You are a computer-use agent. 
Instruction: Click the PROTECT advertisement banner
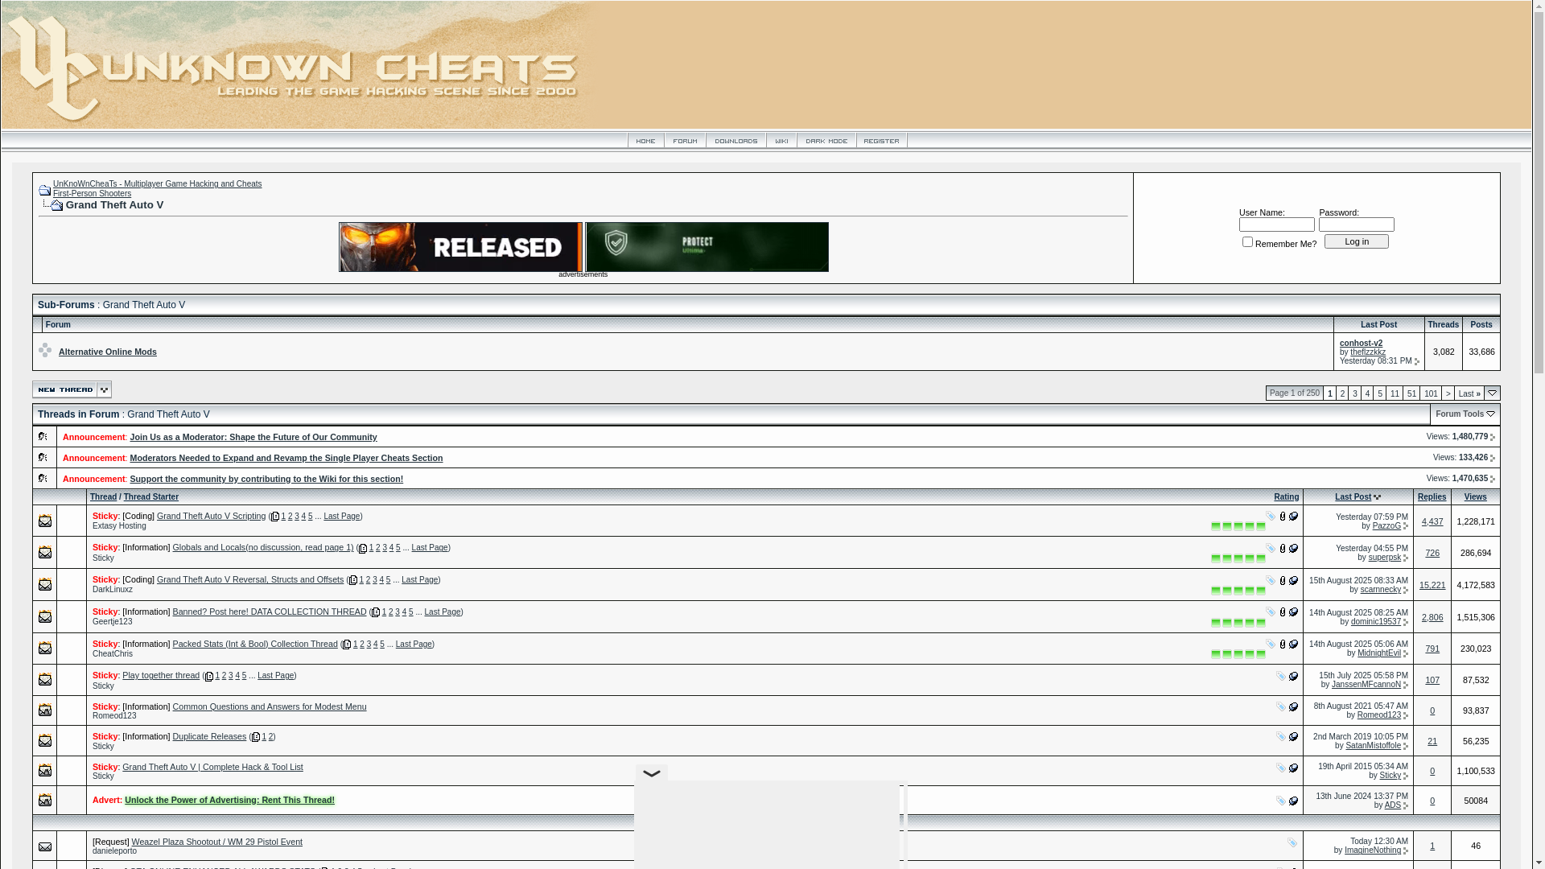[707, 247]
